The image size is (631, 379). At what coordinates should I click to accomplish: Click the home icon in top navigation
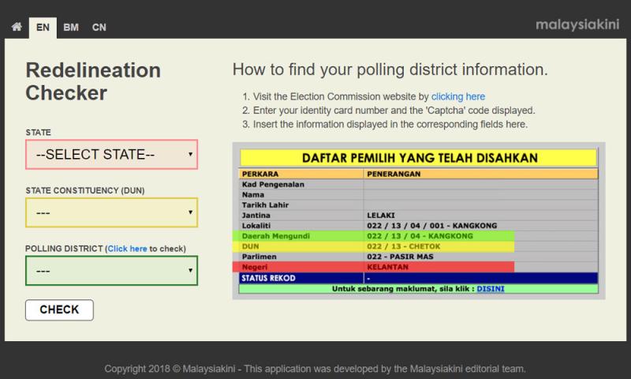point(15,28)
